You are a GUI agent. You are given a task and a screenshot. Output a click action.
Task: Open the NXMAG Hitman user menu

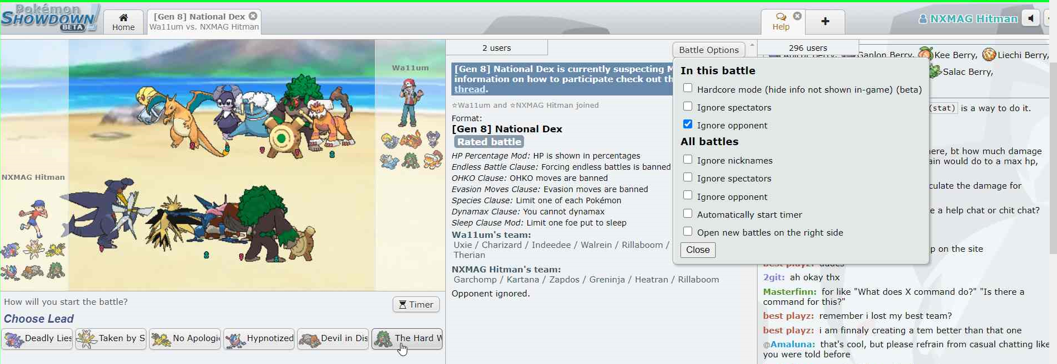click(968, 18)
